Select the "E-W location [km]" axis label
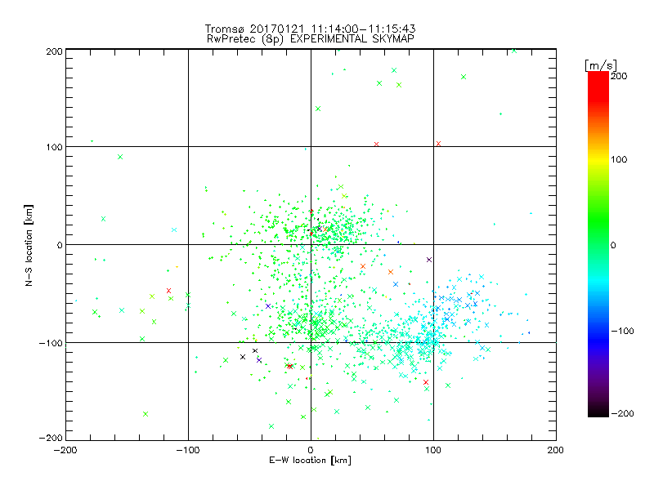This screenshot has width=654, height=490. [310, 460]
